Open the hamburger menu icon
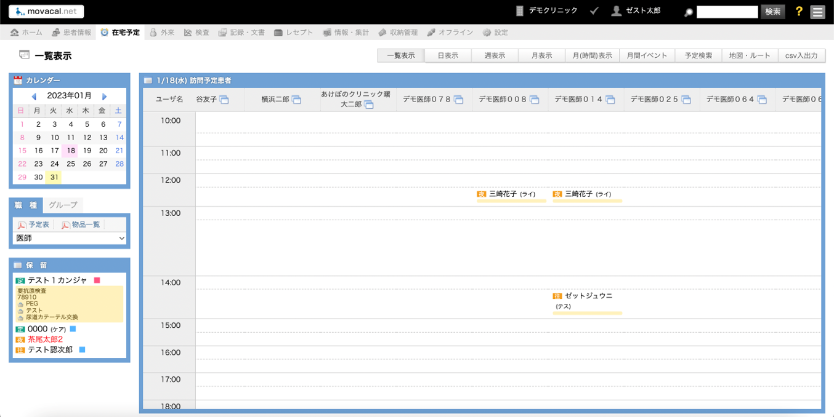This screenshot has width=834, height=417. click(817, 12)
